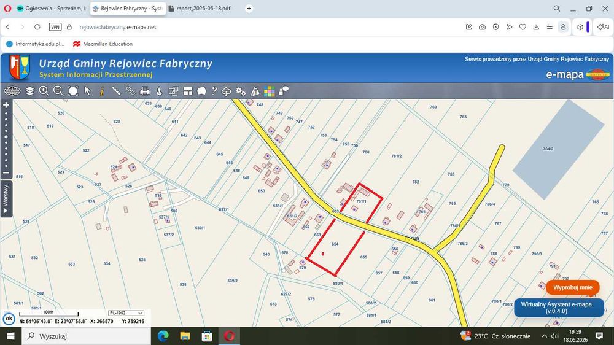614x345 pixels.
Task: Reload the page
Action: [37, 27]
